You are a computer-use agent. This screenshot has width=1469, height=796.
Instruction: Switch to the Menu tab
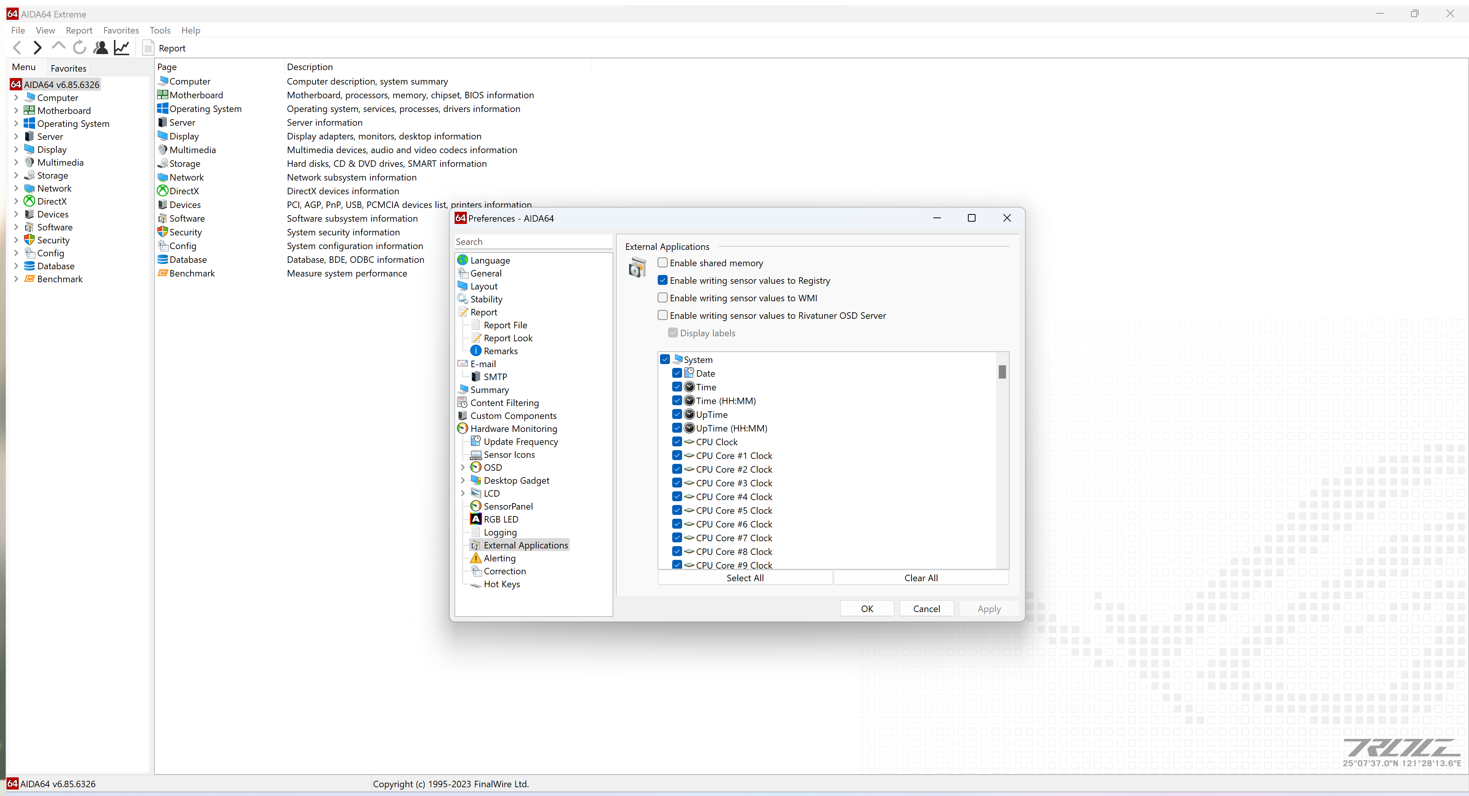click(x=24, y=67)
